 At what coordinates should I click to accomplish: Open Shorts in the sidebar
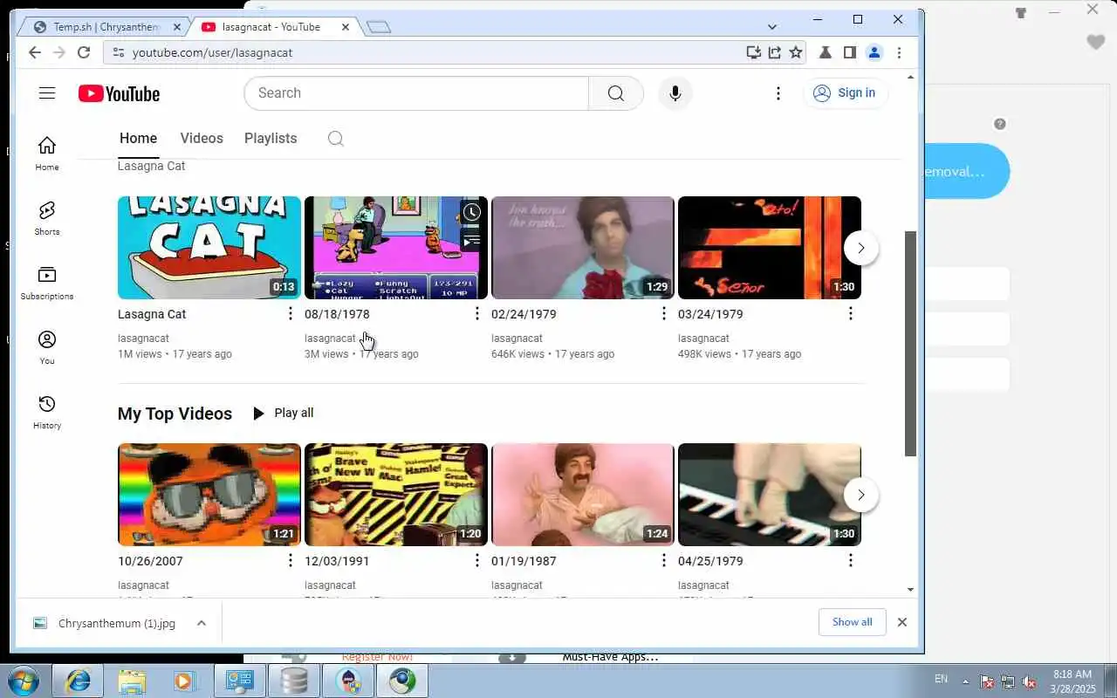point(47,218)
